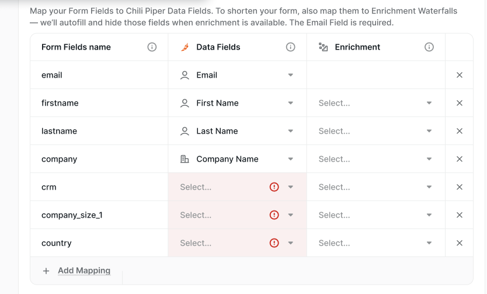487x294 pixels.
Task: Delete the firstname mapping with X
Action: 460,103
